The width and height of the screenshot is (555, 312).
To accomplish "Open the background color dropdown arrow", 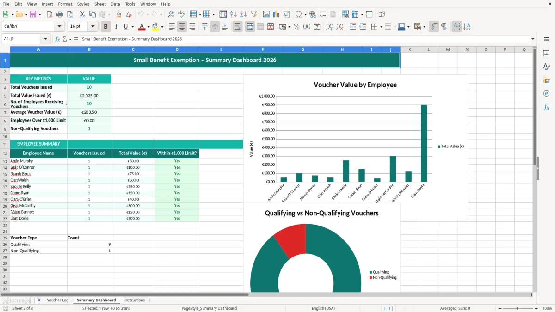I will (162, 27).
